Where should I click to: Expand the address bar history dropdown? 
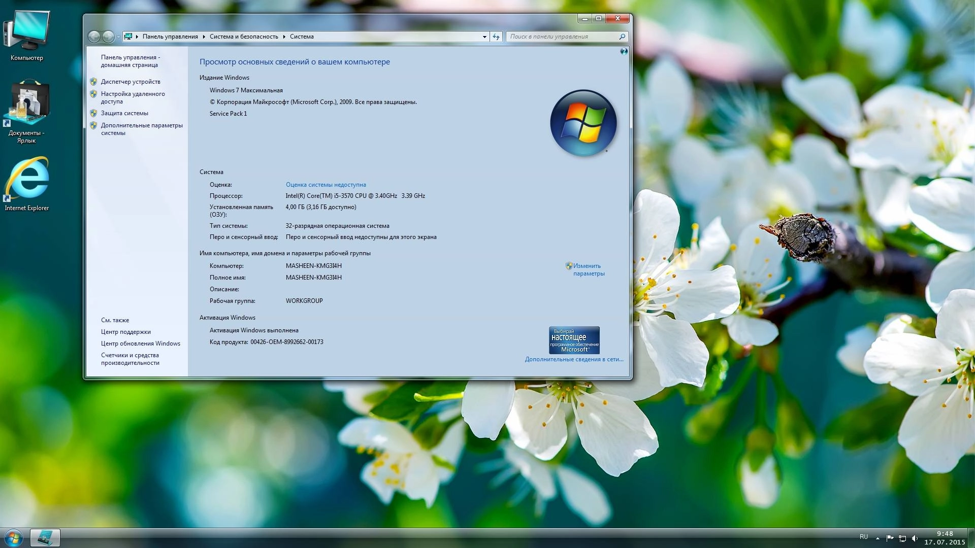484,37
